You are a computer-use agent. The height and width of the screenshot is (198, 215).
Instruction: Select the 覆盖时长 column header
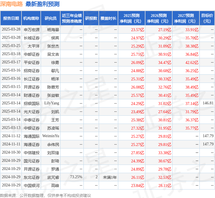tap(108, 18)
